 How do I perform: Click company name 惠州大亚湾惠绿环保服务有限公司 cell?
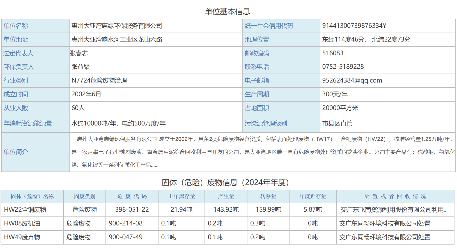(156, 26)
